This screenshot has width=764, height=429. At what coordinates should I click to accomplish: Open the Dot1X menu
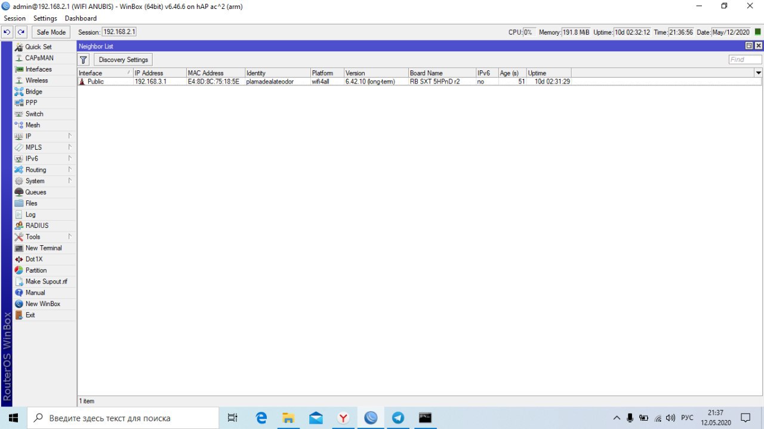[x=44, y=260]
